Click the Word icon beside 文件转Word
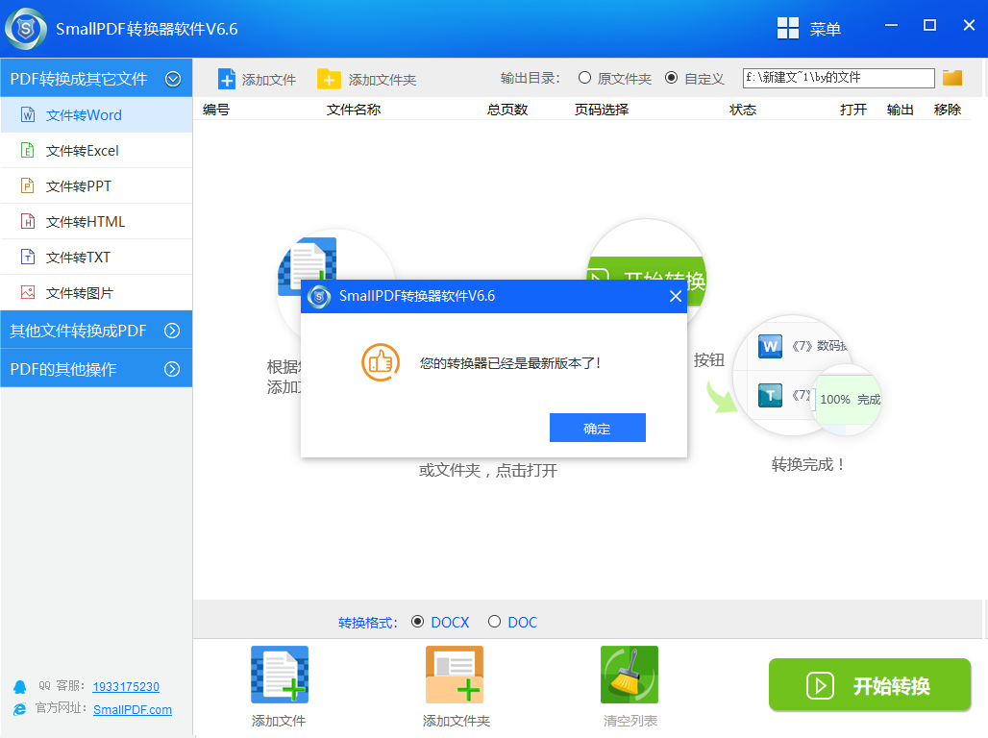This screenshot has width=988, height=738. pyautogui.click(x=28, y=114)
